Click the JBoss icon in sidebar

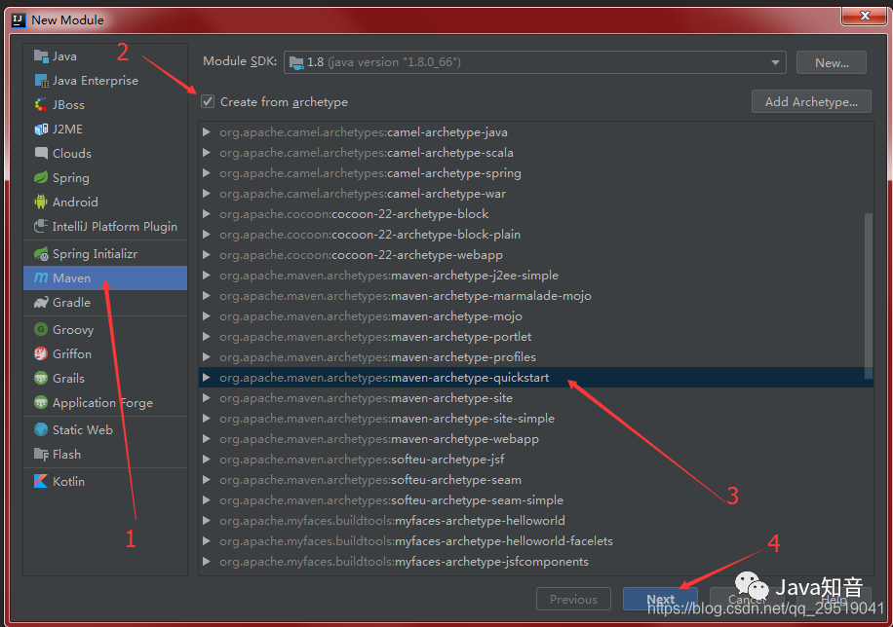pyautogui.click(x=41, y=105)
